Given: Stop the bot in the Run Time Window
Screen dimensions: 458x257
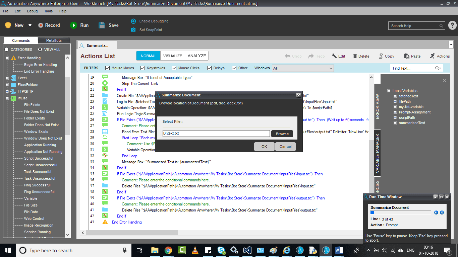Looking at the screenshot, I should (x=442, y=212).
